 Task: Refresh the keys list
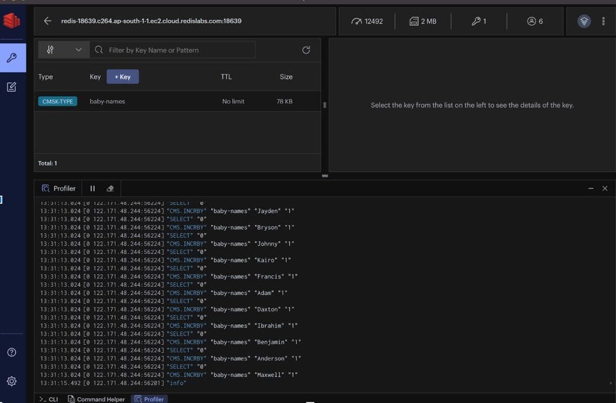[x=306, y=49]
